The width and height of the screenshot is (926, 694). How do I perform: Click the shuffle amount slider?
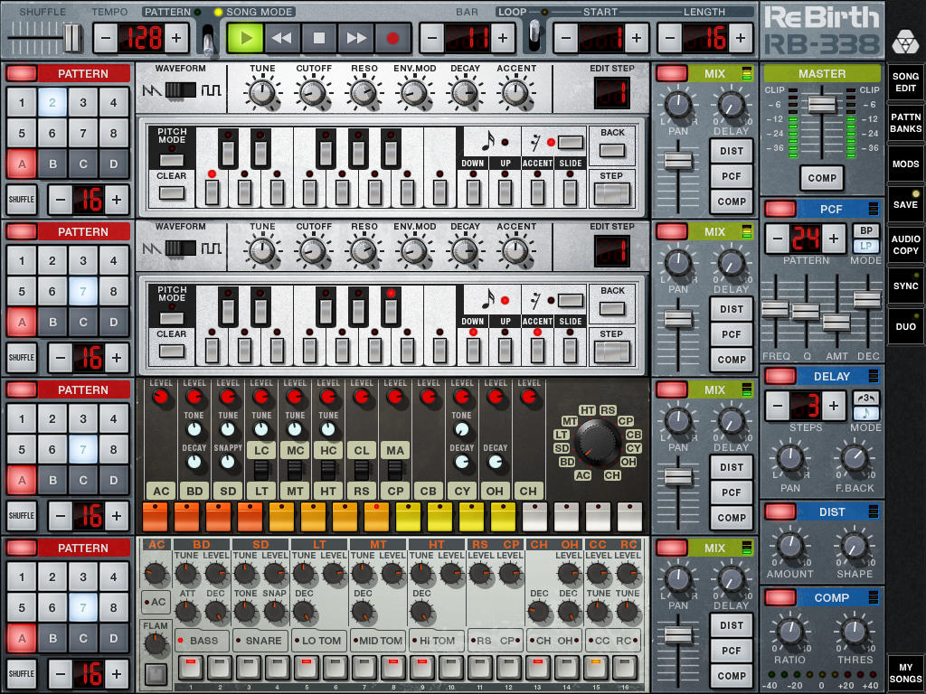point(72,38)
